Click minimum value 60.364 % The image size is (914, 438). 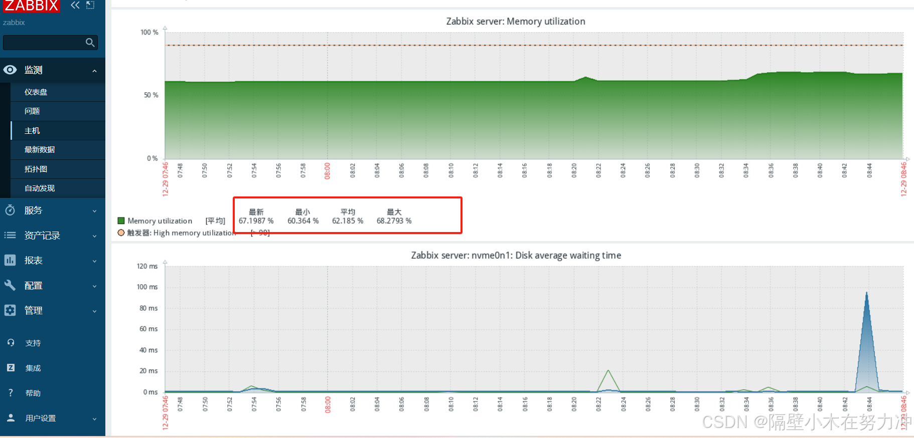click(303, 221)
